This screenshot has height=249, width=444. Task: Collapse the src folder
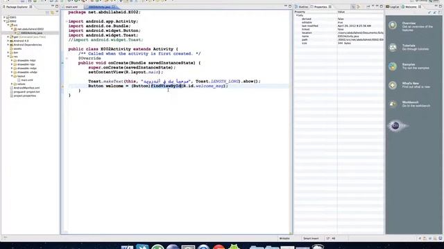click(8, 25)
